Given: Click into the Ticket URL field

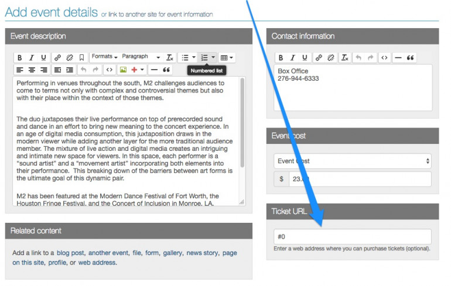Looking at the screenshot, I should [353, 237].
